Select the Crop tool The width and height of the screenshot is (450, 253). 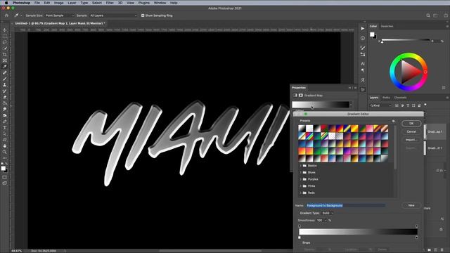(5, 54)
